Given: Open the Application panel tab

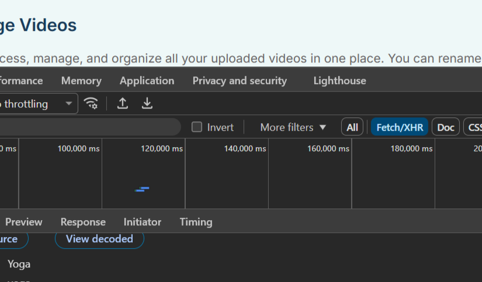Looking at the screenshot, I should pyautogui.click(x=147, y=81).
